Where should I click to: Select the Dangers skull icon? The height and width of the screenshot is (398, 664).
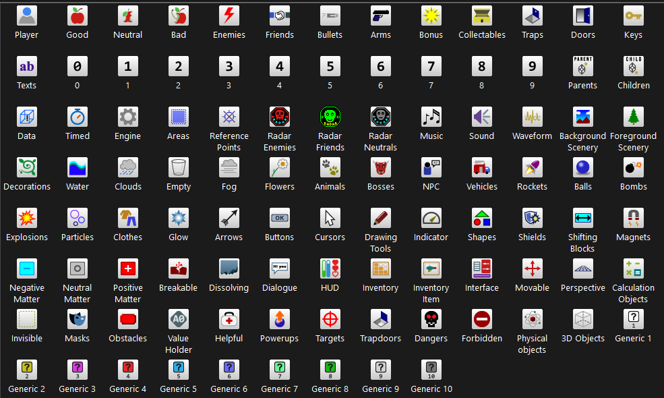click(431, 320)
